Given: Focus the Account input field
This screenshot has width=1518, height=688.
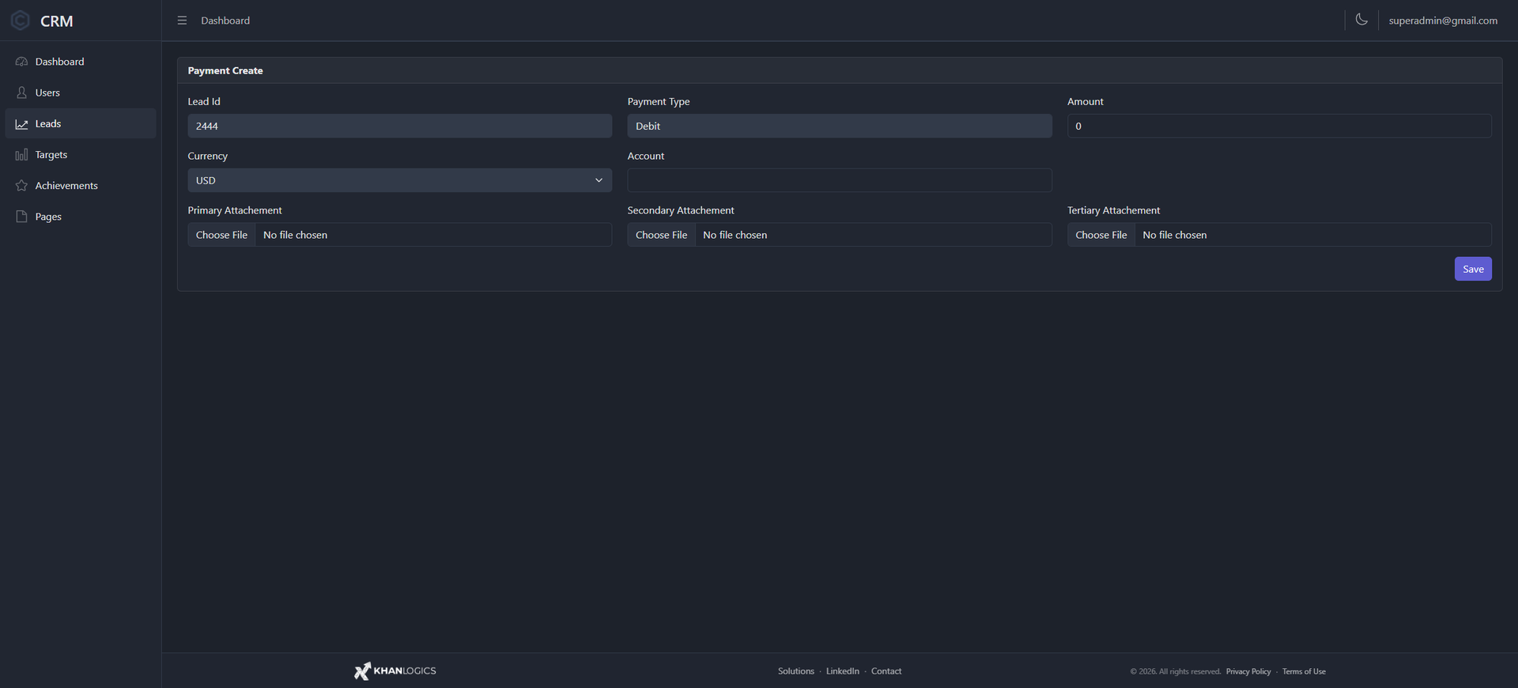Looking at the screenshot, I should (x=839, y=180).
